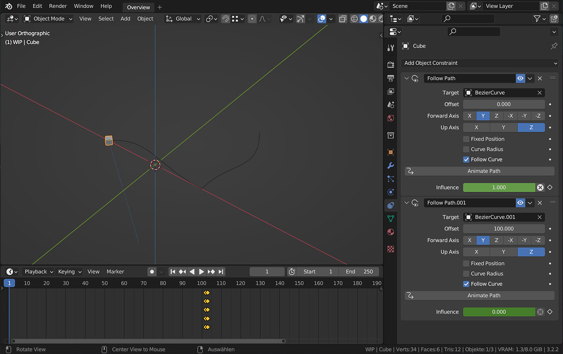Open the Modifiers wrench tab

(x=391, y=165)
